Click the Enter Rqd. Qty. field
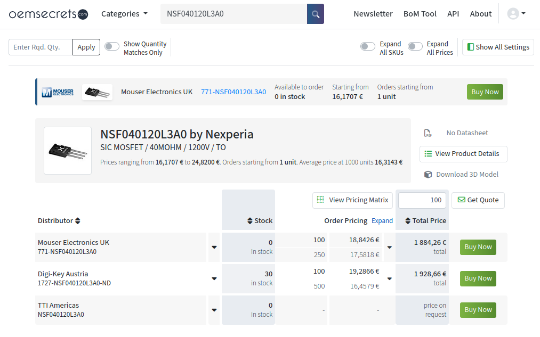The height and width of the screenshot is (337, 540). point(41,47)
